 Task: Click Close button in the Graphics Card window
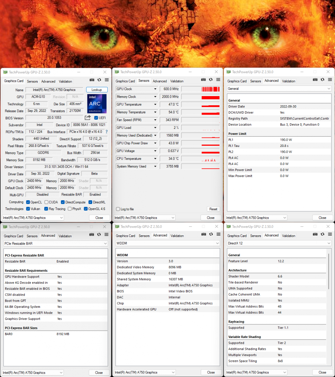pos(99,218)
